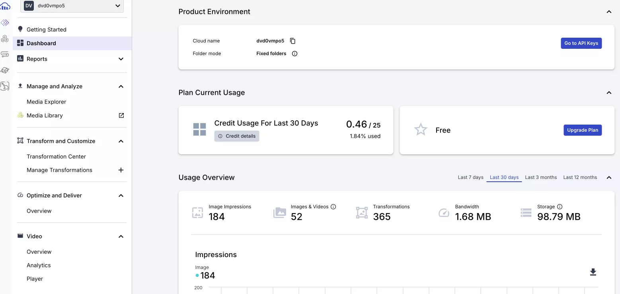620x294 pixels.
Task: Click the Fixed folders info icon
Action: (x=294, y=54)
